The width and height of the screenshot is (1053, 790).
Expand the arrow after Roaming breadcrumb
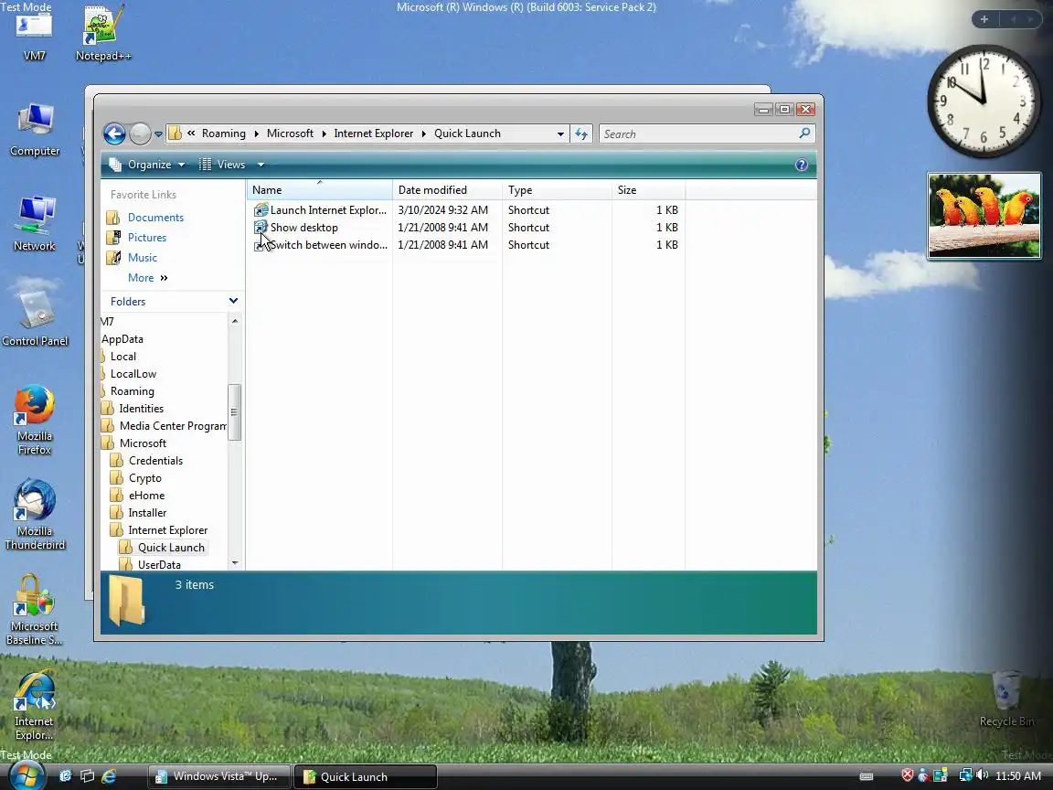point(256,133)
